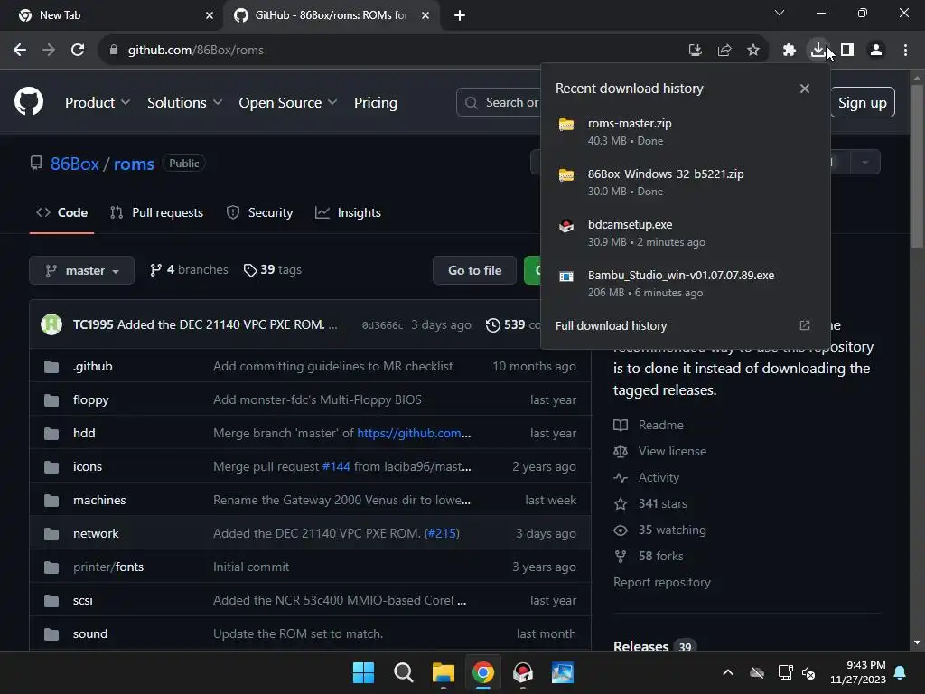Open the .github folder
The image size is (925, 694).
[x=93, y=367]
